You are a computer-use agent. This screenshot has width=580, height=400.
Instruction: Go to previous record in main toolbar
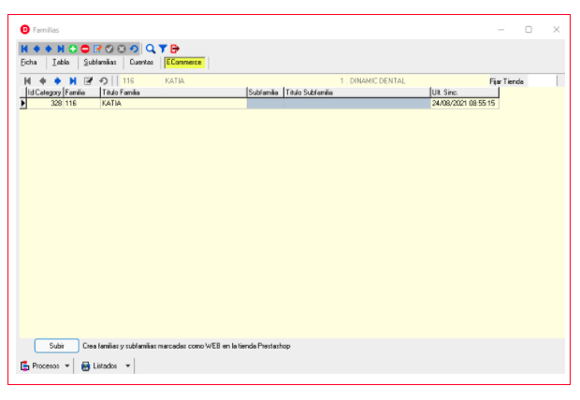point(36,49)
